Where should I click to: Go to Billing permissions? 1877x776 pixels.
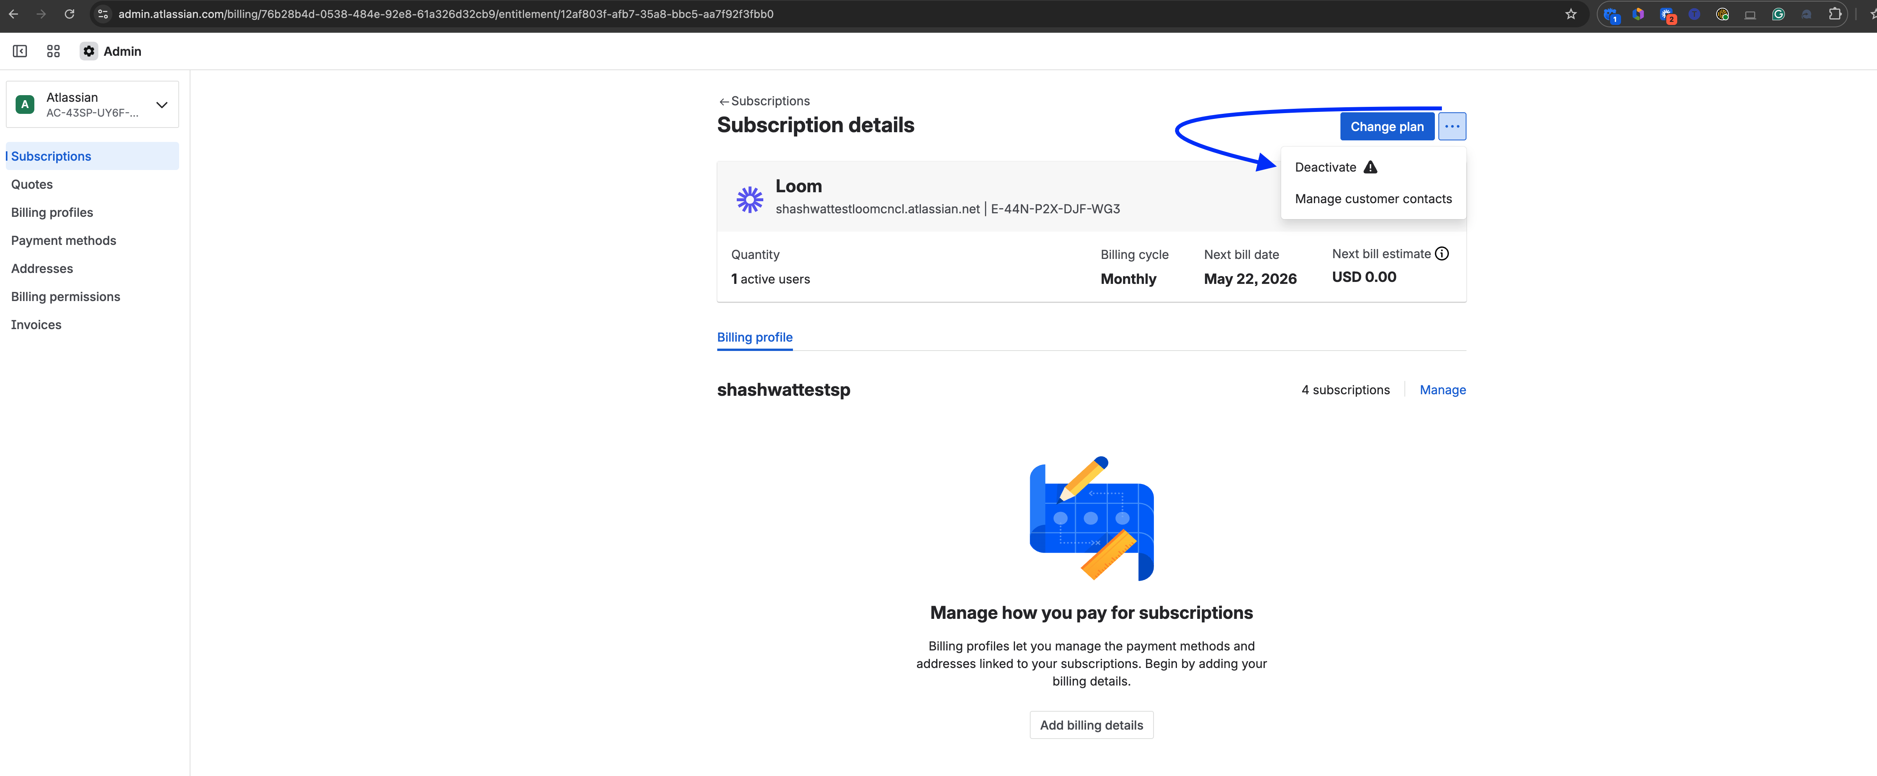tap(92, 296)
